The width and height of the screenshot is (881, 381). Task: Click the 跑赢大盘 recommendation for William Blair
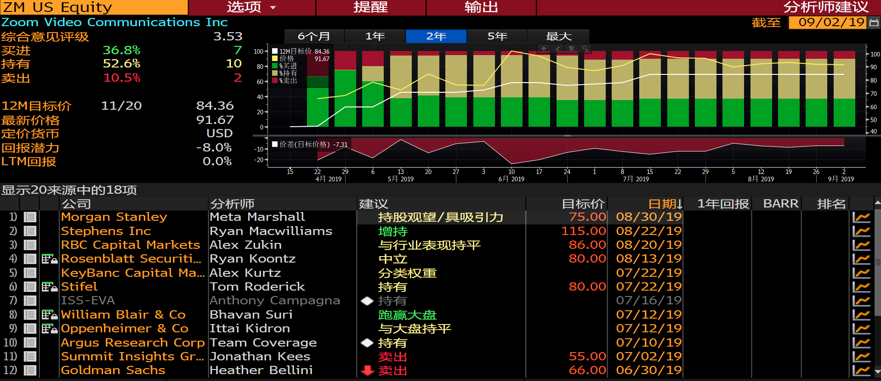[x=407, y=315]
